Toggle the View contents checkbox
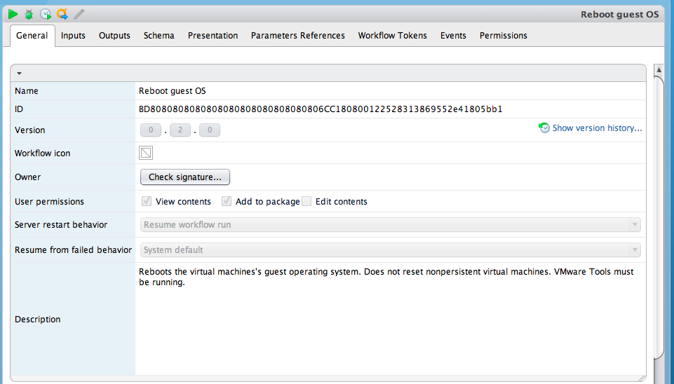The image size is (674, 384). pos(147,202)
